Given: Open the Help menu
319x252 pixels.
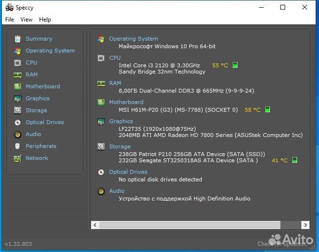Looking at the screenshot, I should (45, 20).
